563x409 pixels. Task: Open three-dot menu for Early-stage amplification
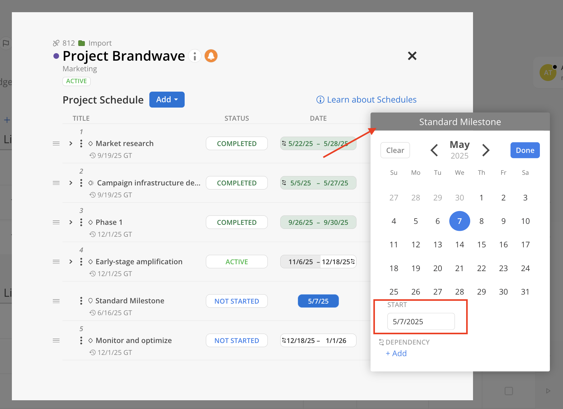click(x=81, y=262)
